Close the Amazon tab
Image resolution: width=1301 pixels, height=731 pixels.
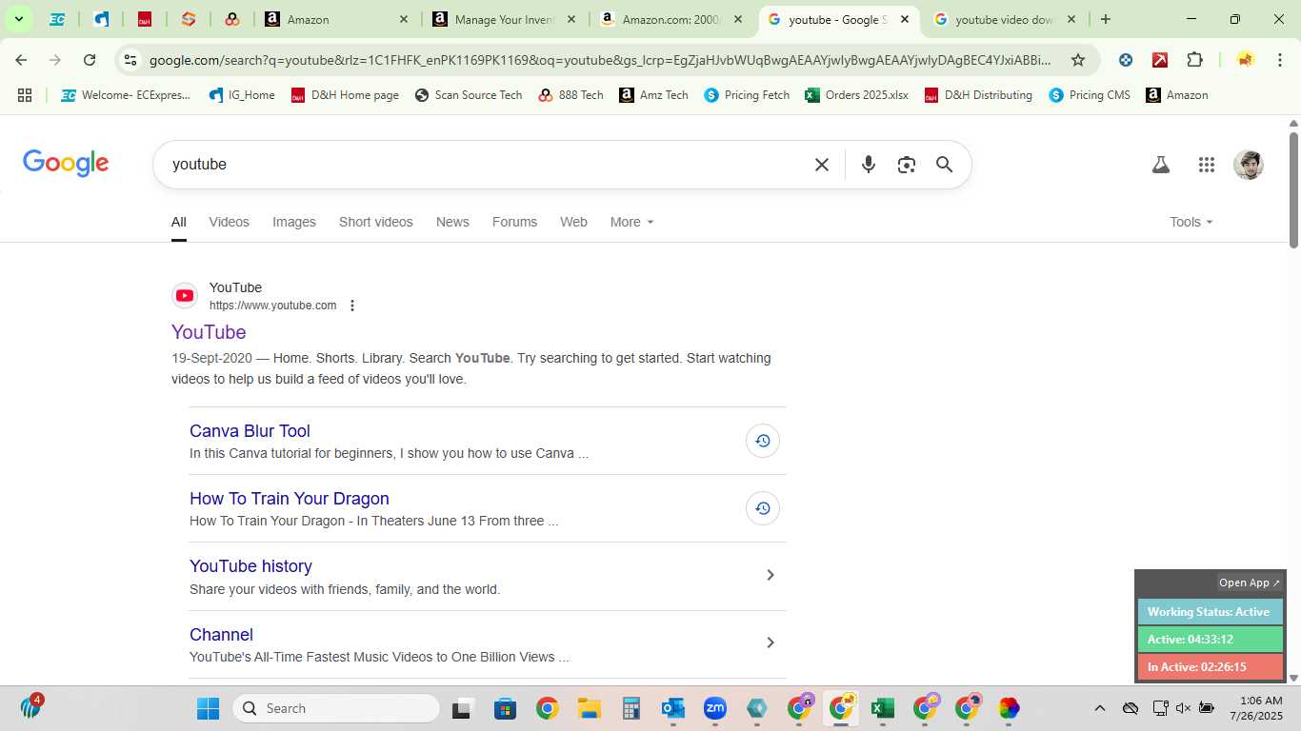[x=403, y=19]
